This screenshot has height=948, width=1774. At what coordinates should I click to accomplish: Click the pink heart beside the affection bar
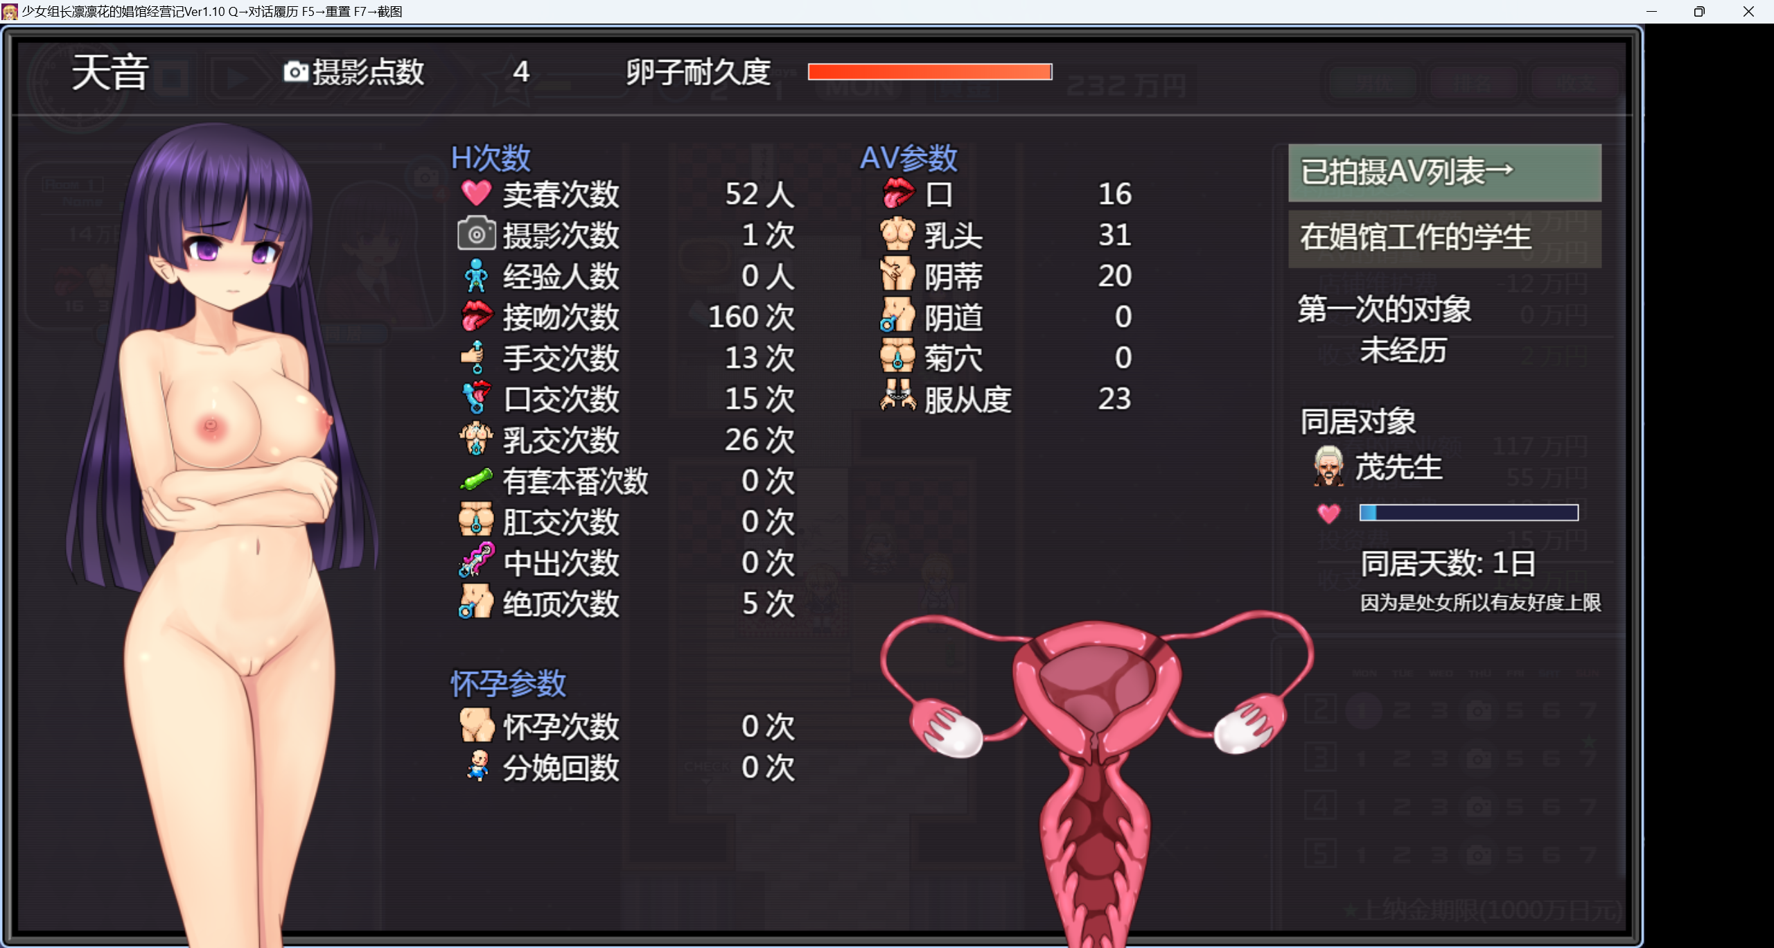pyautogui.click(x=1328, y=513)
